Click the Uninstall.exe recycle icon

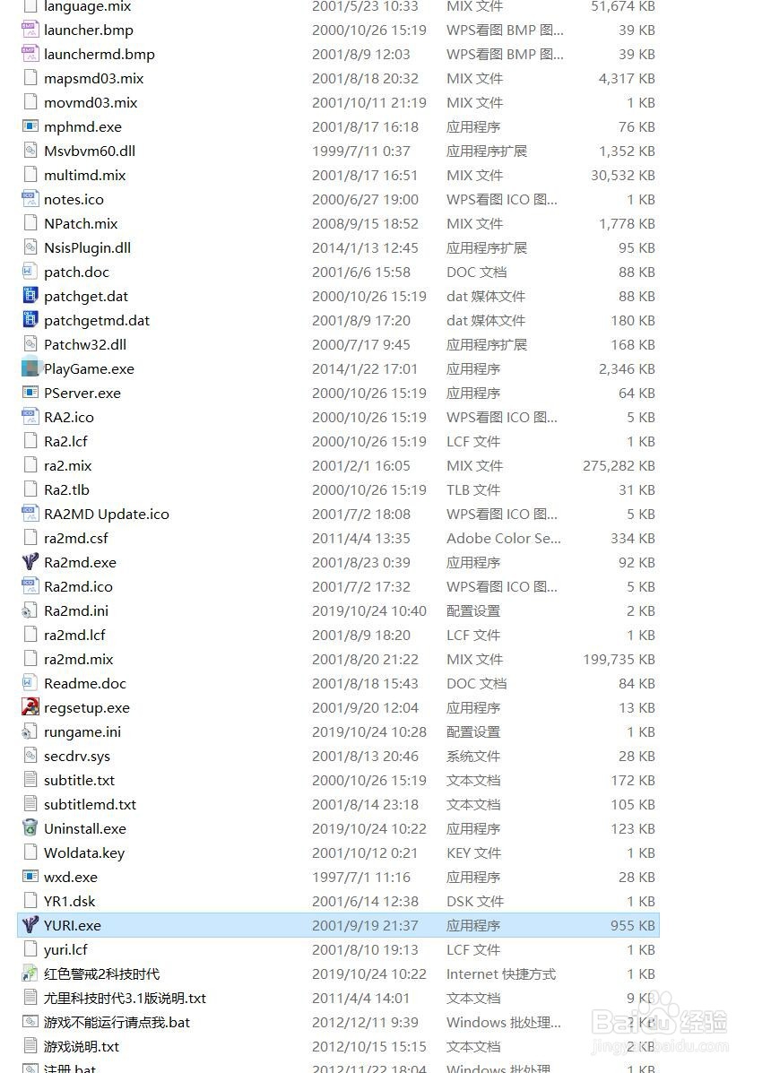(30, 828)
